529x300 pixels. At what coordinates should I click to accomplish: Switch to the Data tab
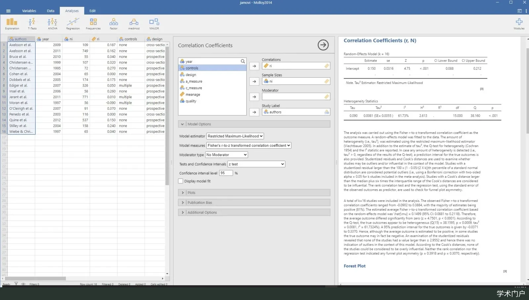(x=51, y=11)
